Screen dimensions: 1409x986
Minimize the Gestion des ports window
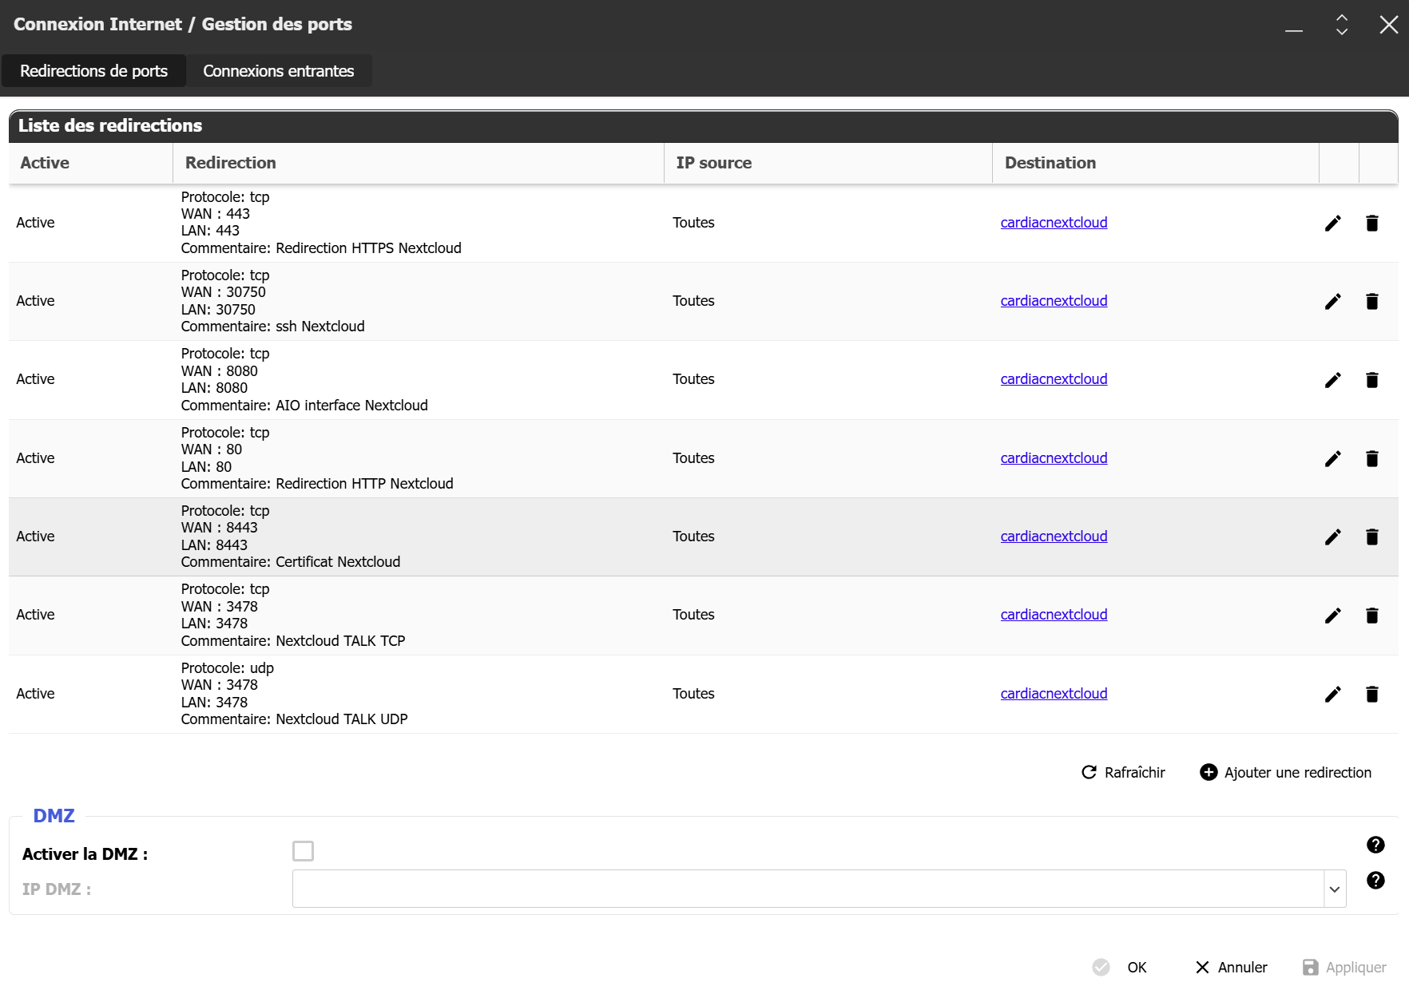point(1294,30)
